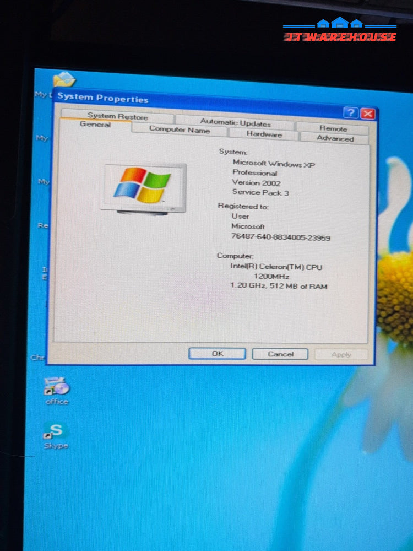Click the 'System:' label
The image size is (413, 551).
click(x=233, y=152)
